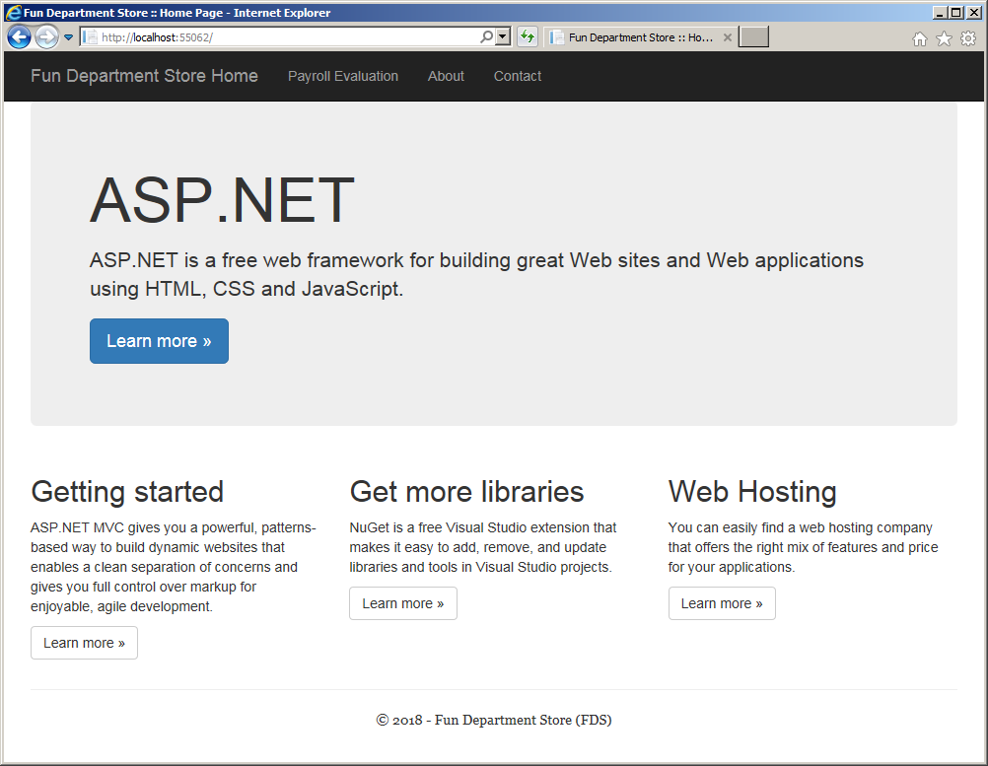
Task: Go to Fun Department Store Home brand link
Action: click(144, 76)
